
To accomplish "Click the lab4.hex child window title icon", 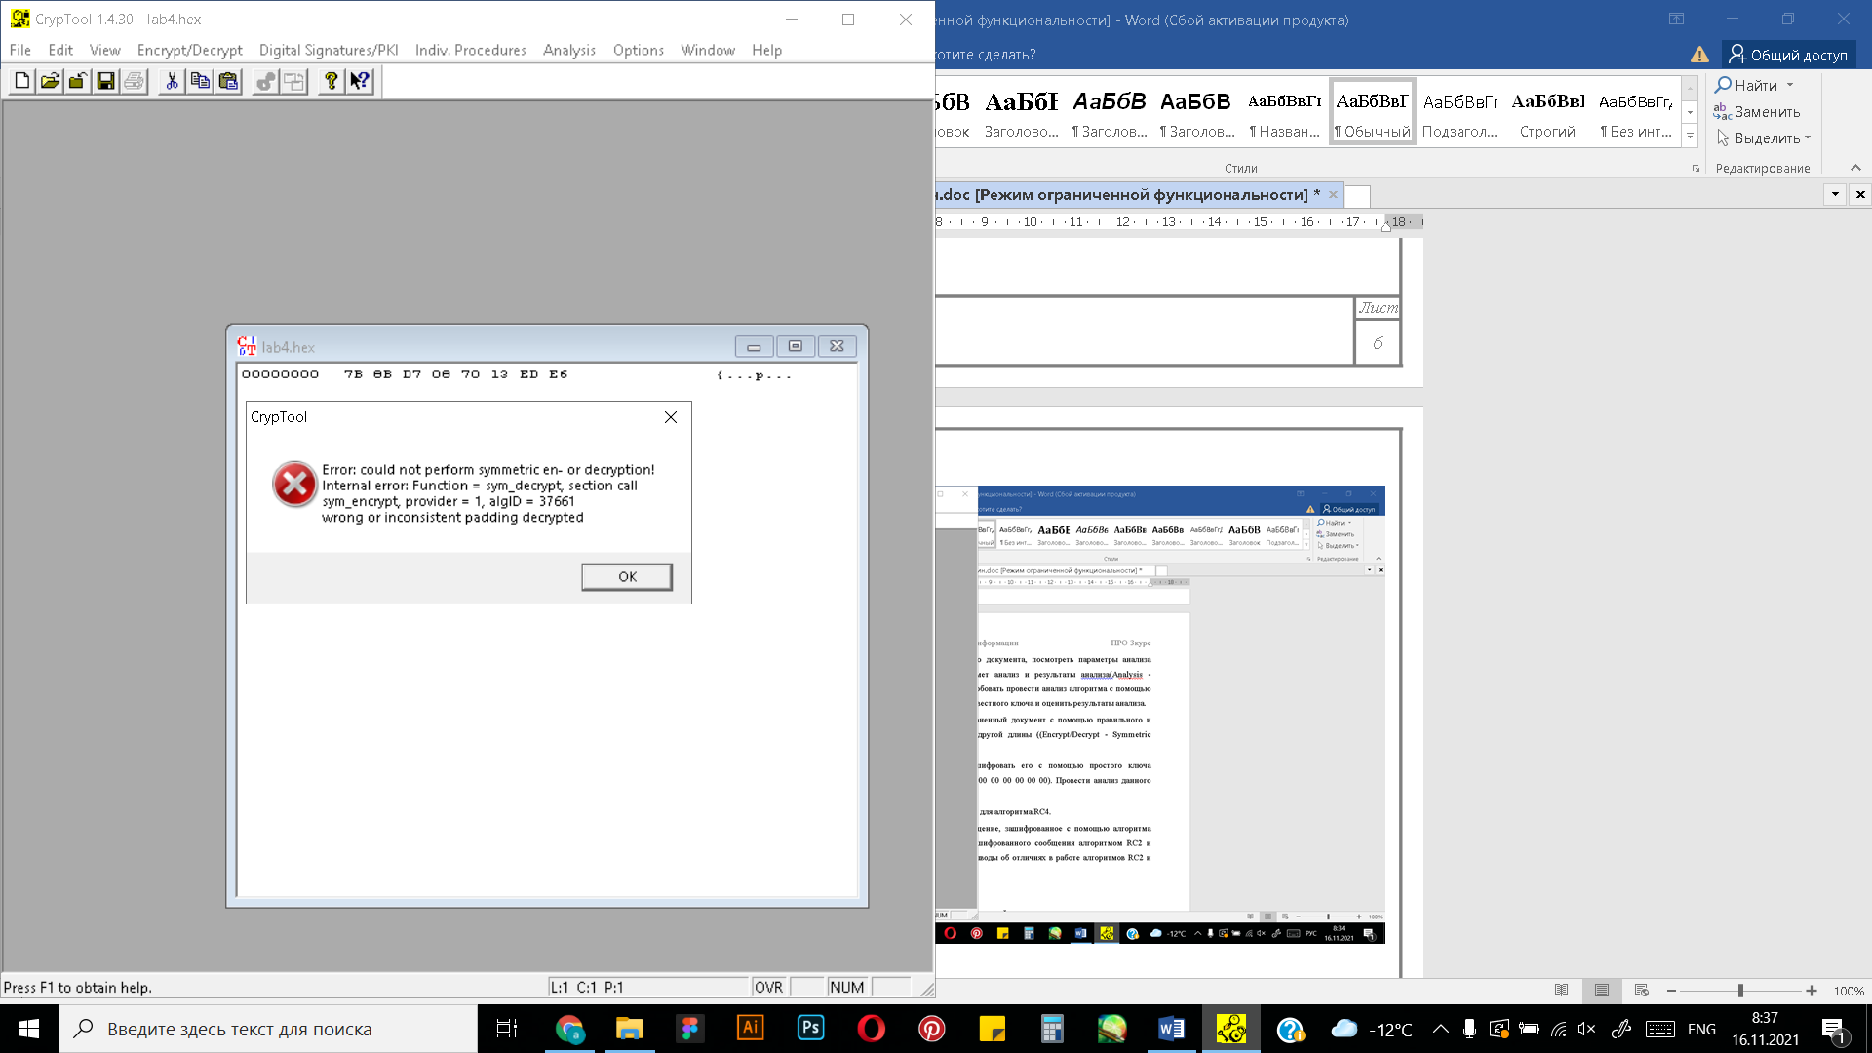I will pyautogui.click(x=247, y=346).
